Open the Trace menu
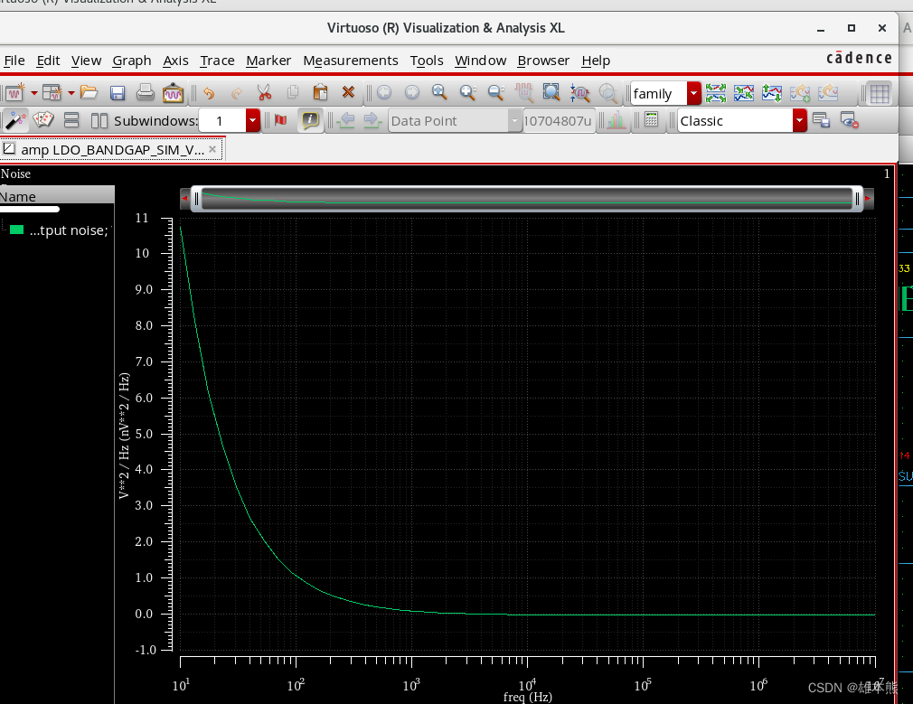Viewport: 913px width, 704px height. click(217, 61)
